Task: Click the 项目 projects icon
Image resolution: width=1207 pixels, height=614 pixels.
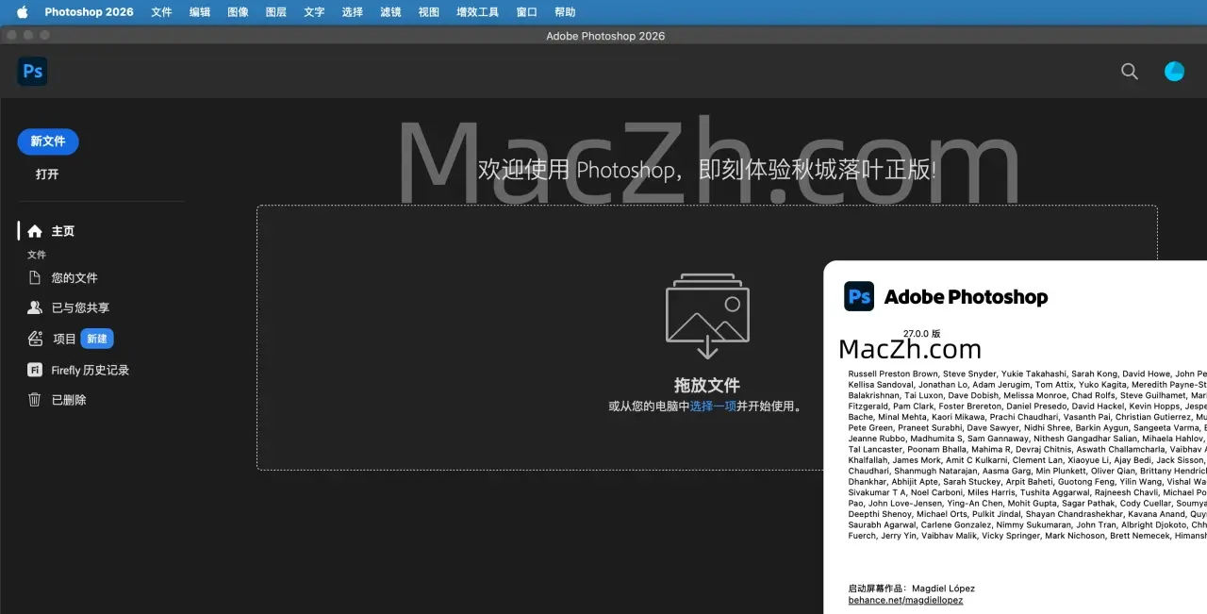Action: [x=35, y=339]
